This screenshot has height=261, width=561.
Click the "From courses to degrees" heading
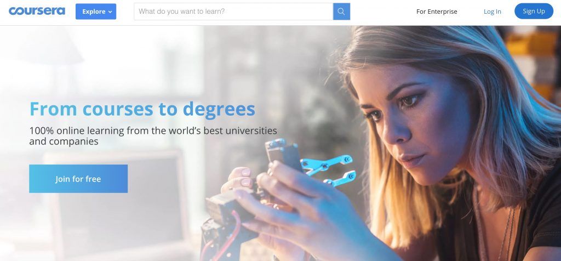coord(142,109)
